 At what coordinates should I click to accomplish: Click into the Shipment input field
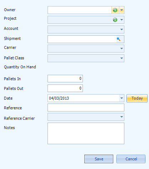pos(82,39)
